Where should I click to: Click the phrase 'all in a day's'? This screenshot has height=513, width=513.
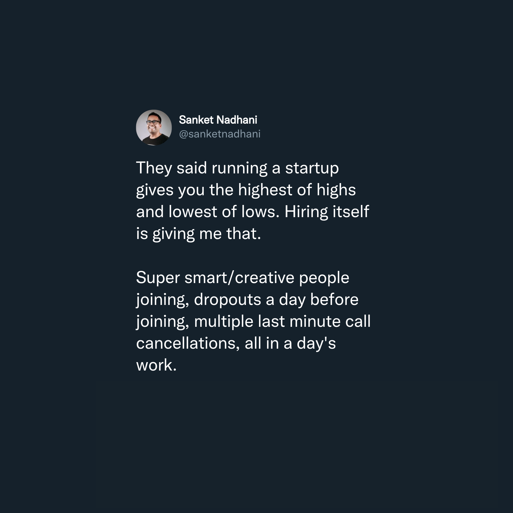[290, 343]
